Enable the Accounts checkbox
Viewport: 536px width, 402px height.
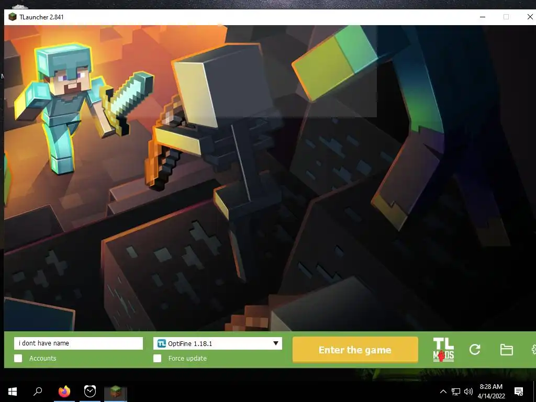coord(18,358)
